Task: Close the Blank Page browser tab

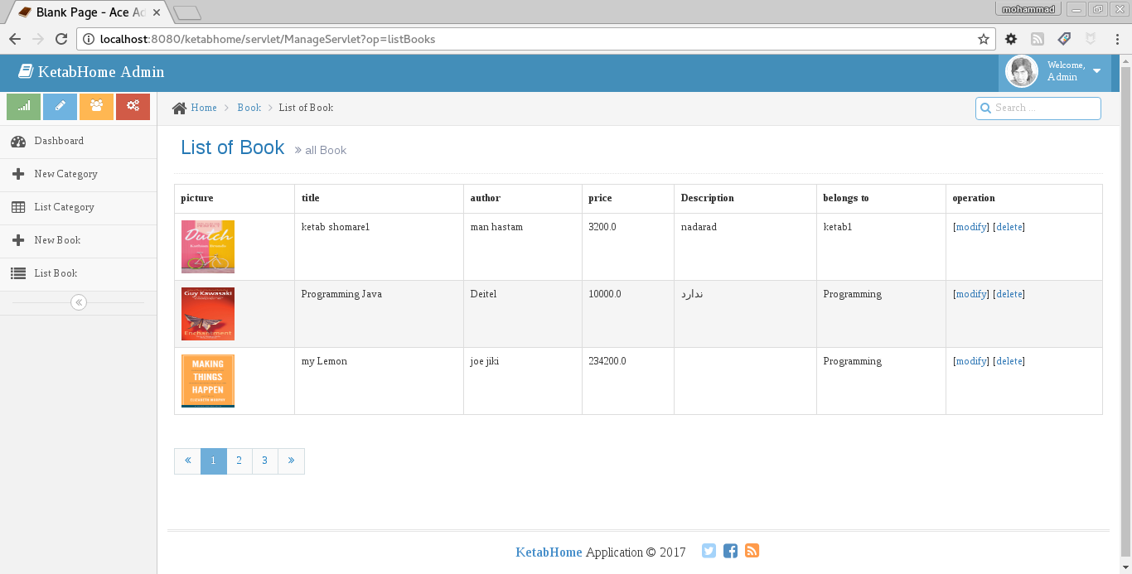Action: (x=157, y=12)
